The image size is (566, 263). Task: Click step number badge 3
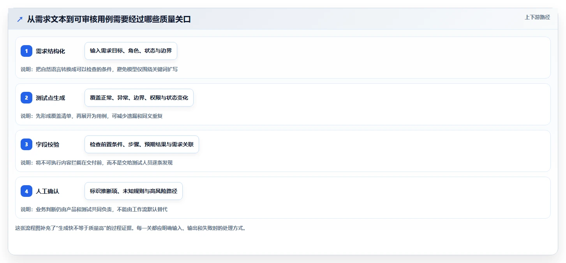pyautogui.click(x=26, y=144)
